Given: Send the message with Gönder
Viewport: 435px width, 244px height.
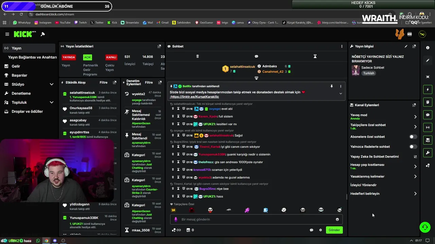Looking at the screenshot, I should click(x=334, y=230).
